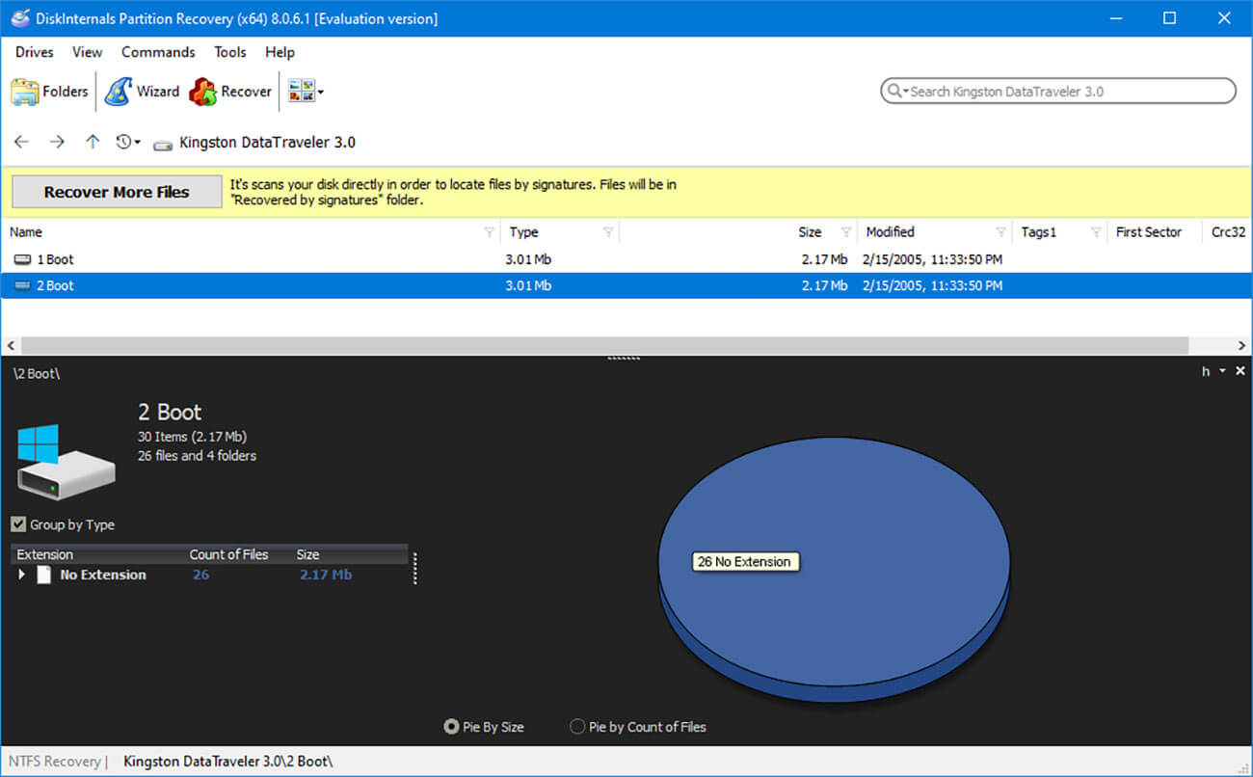Open the Folders toolbar button
This screenshot has width=1253, height=777.
pyautogui.click(x=49, y=92)
